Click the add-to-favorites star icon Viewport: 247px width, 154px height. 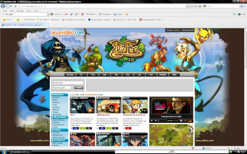tap(18, 20)
